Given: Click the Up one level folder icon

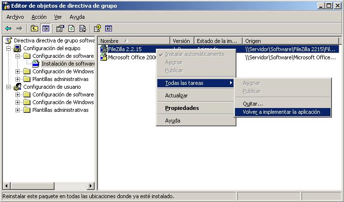Looking at the screenshot, I should 34,28.
